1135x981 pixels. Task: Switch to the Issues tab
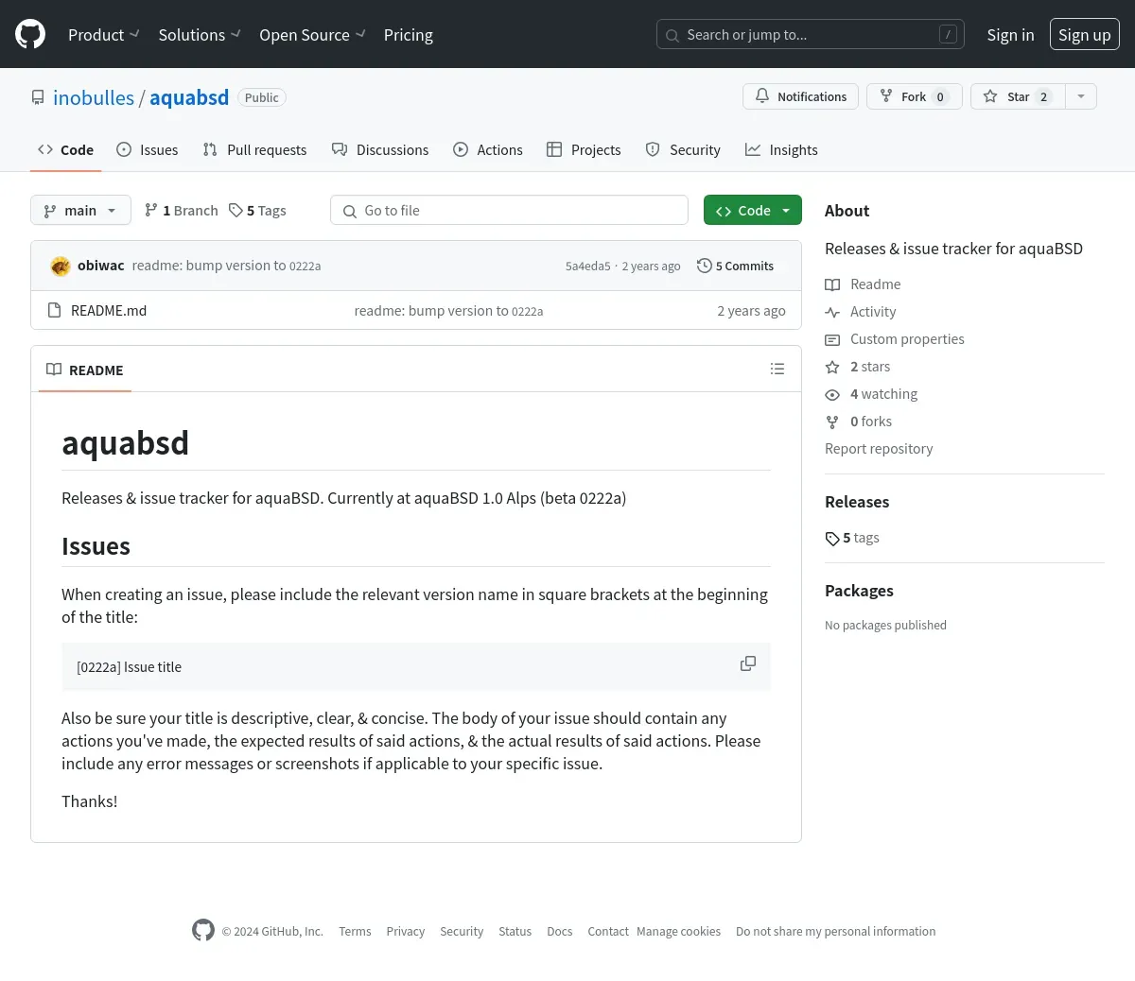coord(148,150)
